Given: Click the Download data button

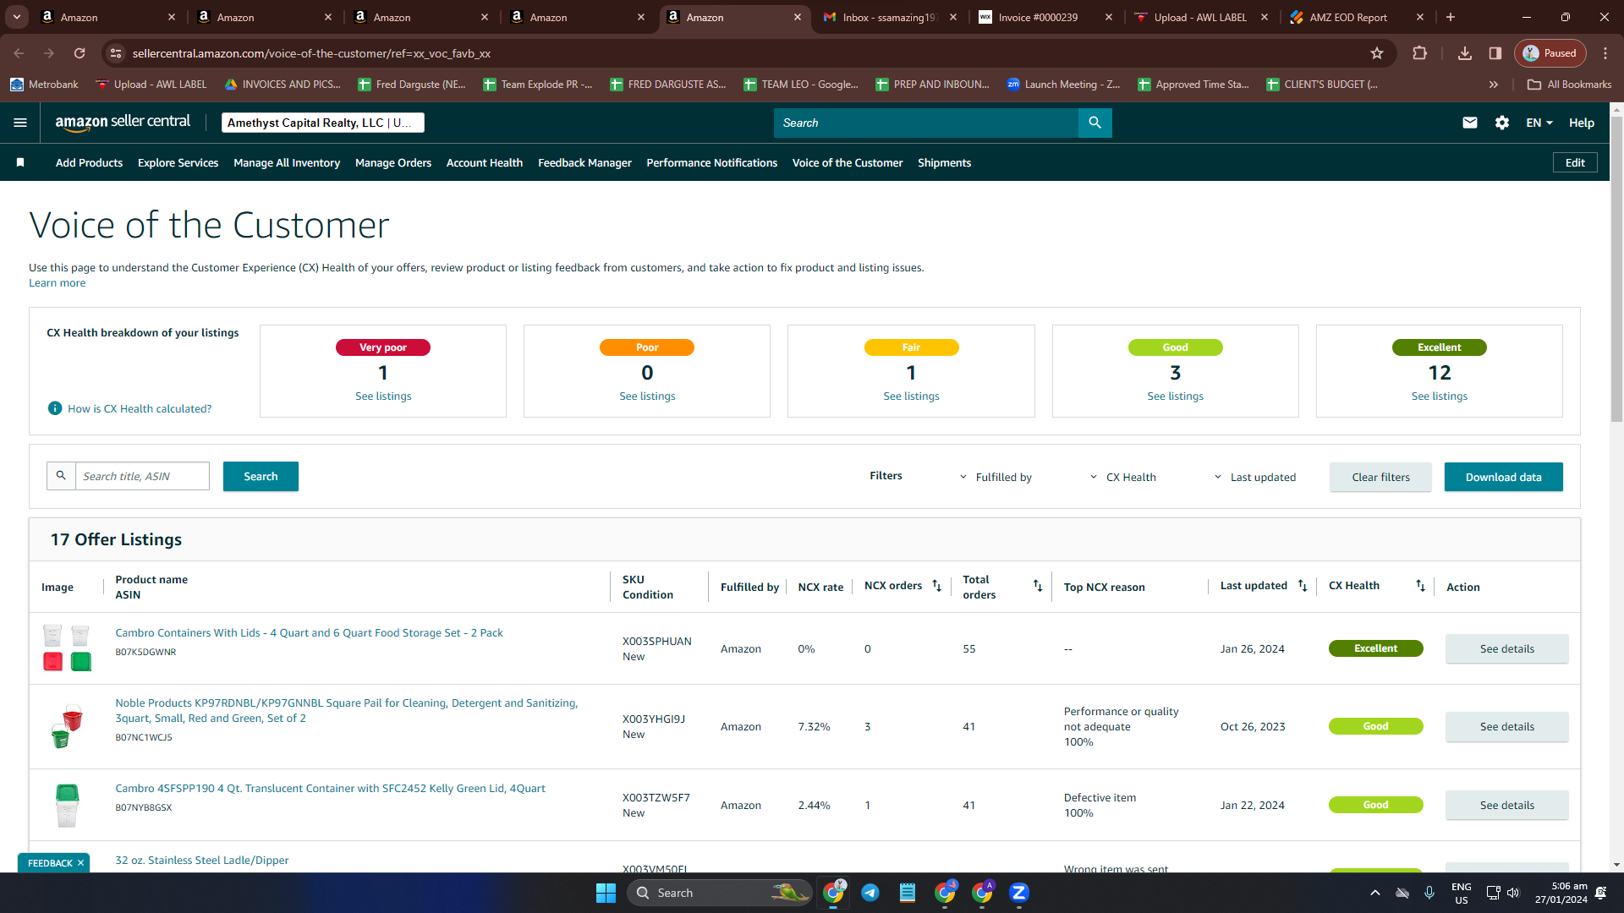Looking at the screenshot, I should coord(1503,477).
